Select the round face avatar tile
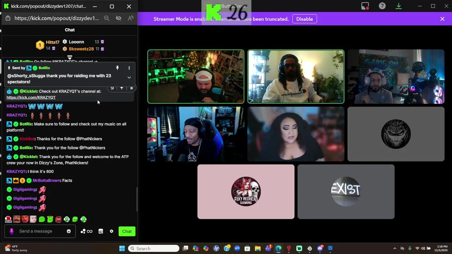This screenshot has width=452, height=254. 396,134
